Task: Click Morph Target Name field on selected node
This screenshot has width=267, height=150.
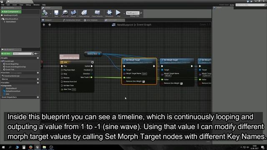Action: [144, 74]
